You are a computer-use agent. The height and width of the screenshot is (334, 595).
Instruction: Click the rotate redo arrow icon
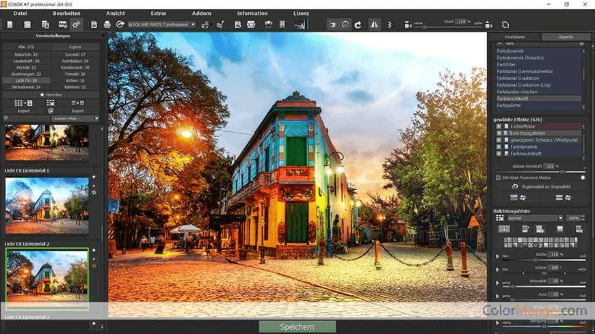(358, 25)
